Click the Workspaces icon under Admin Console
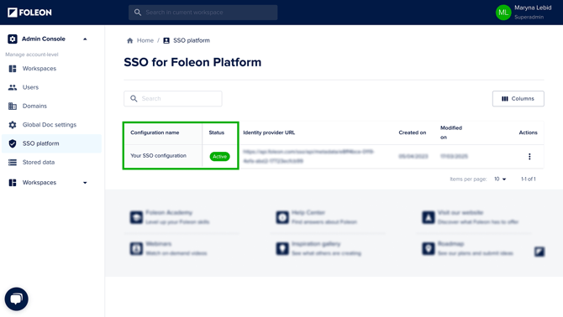The image size is (563, 317). coord(13,69)
